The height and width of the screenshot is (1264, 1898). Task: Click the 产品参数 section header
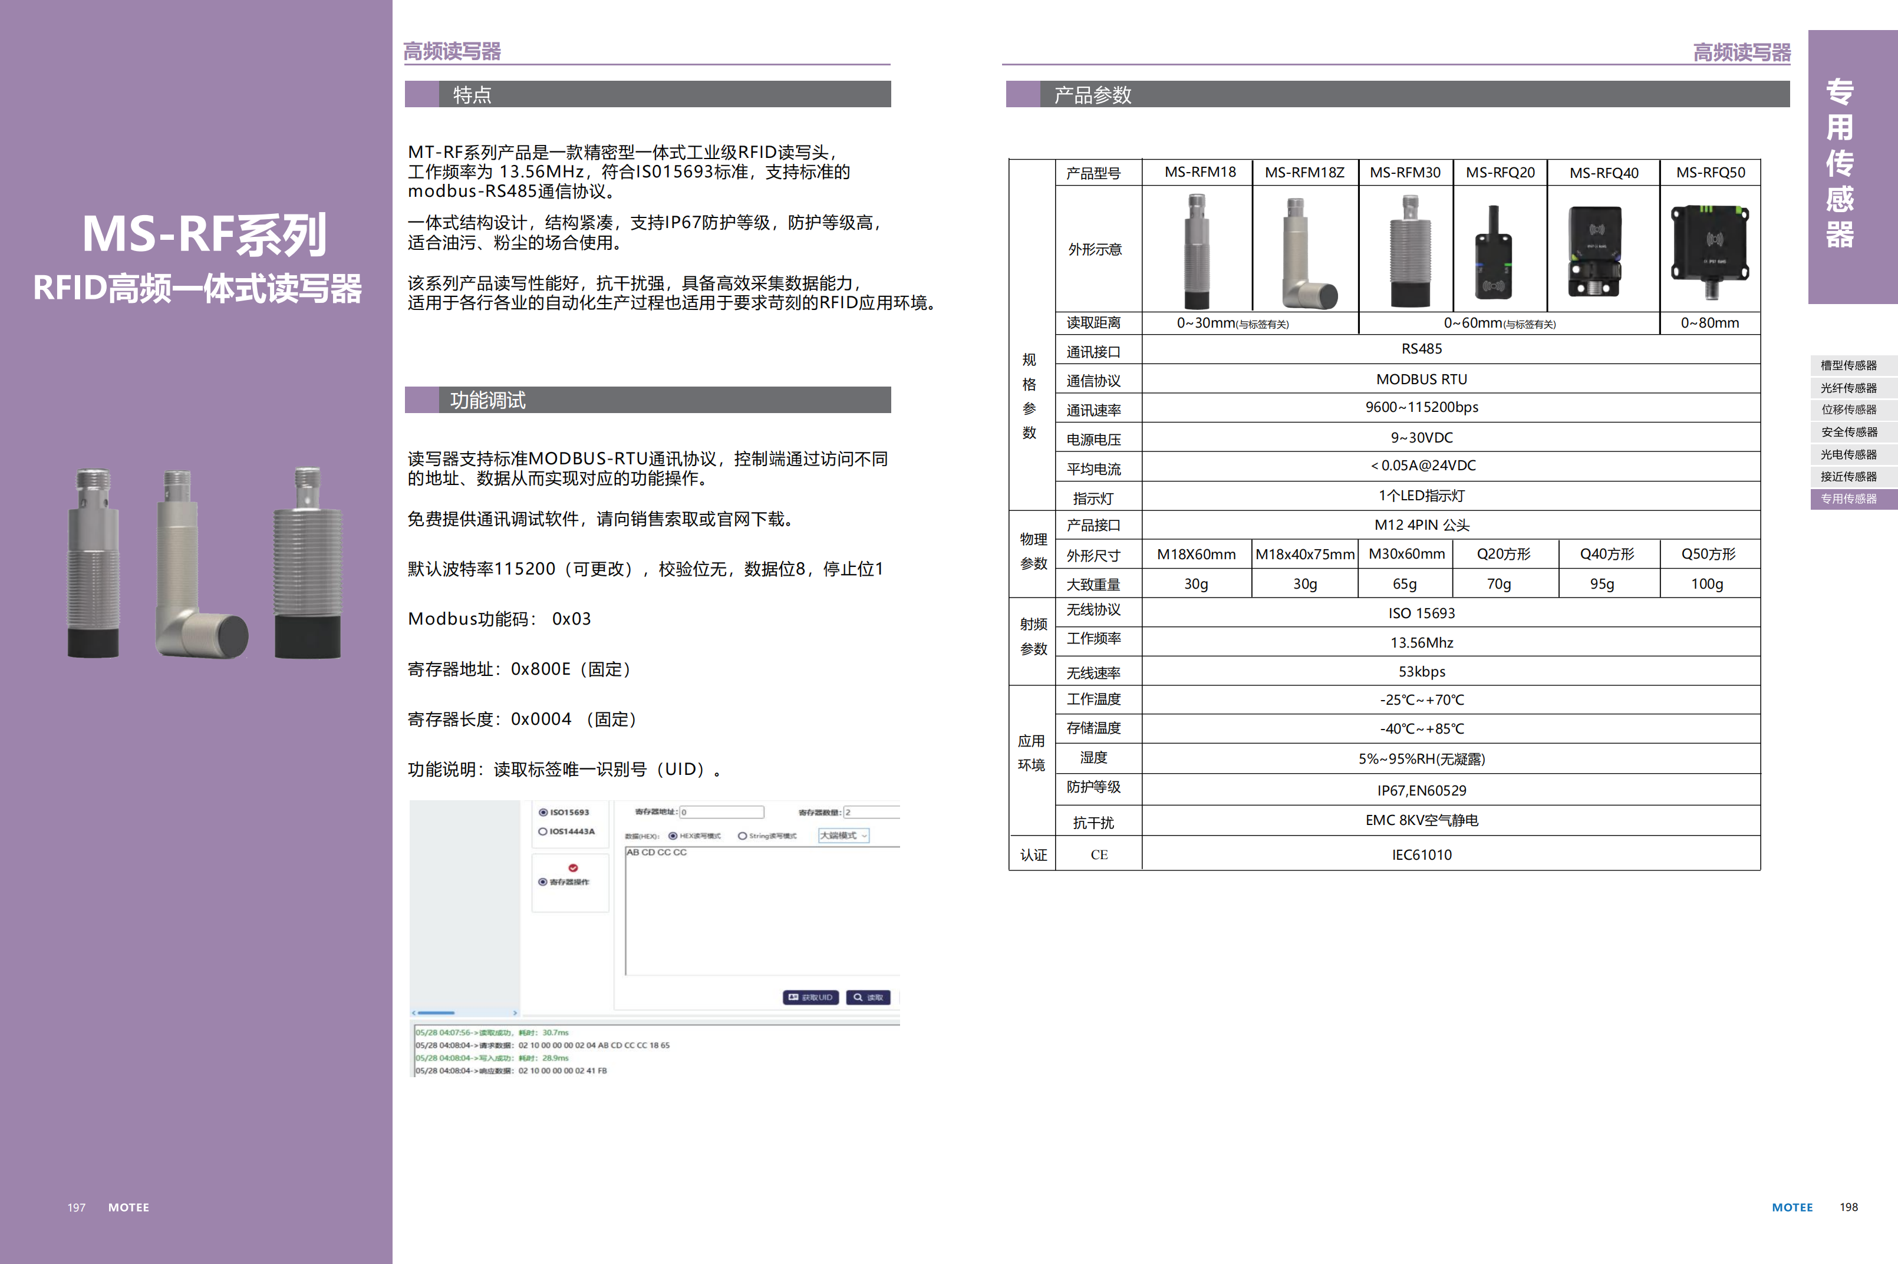point(1398,94)
